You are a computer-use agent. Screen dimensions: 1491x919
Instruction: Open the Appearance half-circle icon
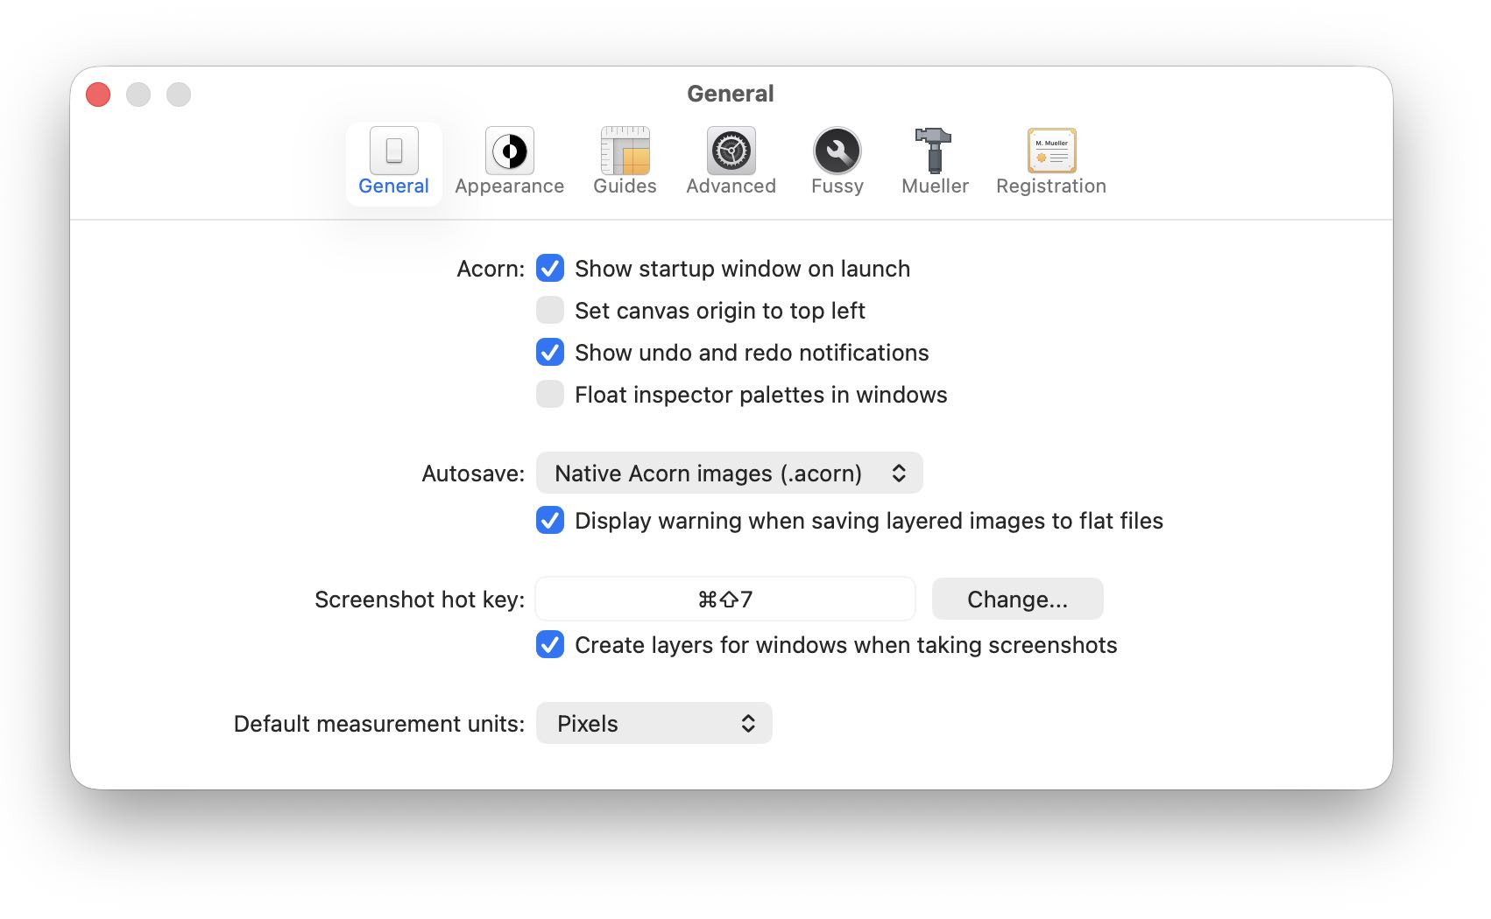509,151
